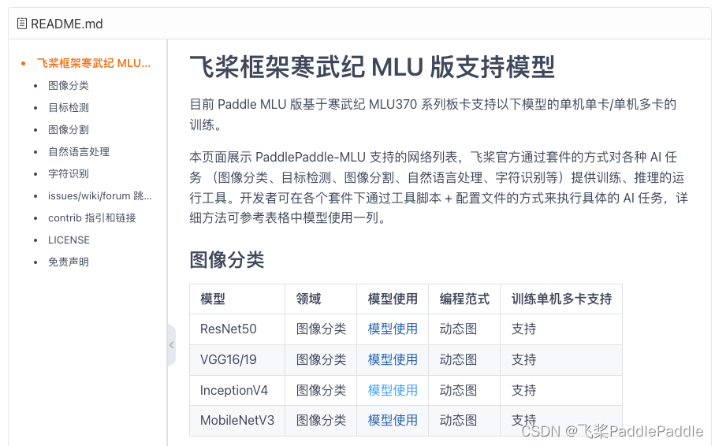Click 动态图 cell in InceptionV4 row
The width and height of the screenshot is (715, 446).
coord(464,390)
